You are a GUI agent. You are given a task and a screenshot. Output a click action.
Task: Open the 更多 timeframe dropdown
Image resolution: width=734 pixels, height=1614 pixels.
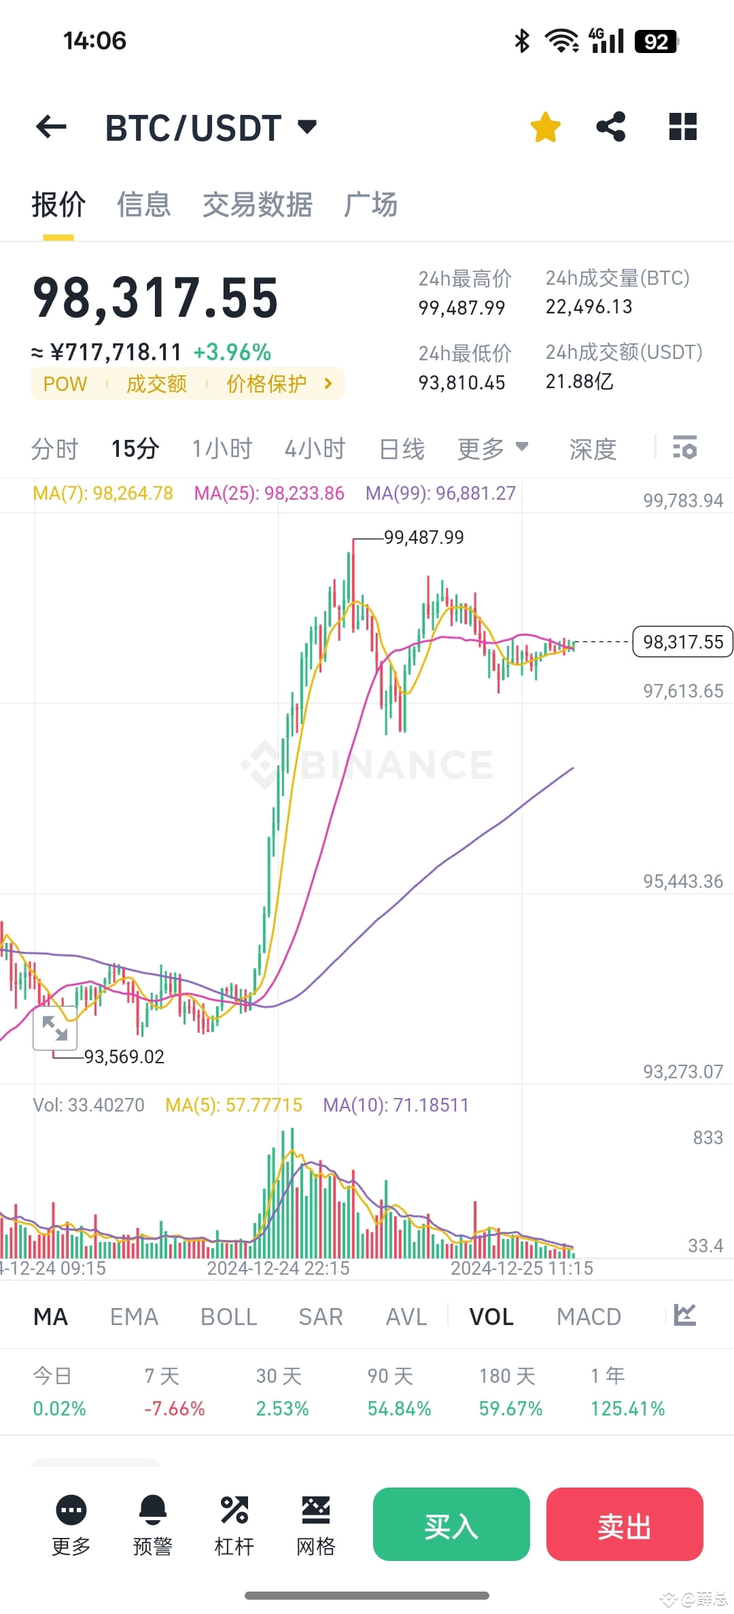(x=493, y=448)
